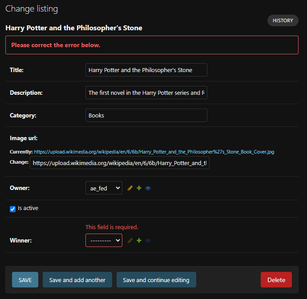Click the 'Change listing' heading

[x=32, y=9]
